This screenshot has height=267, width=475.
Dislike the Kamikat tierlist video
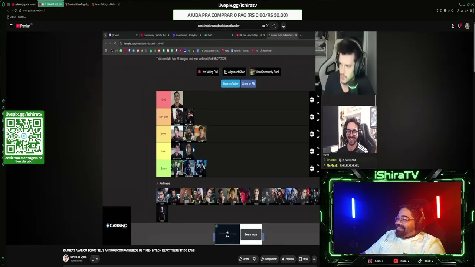254,259
